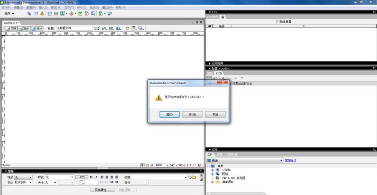Open the 修改(M) menu
The width and height of the screenshot is (377, 195).
tap(56, 8)
